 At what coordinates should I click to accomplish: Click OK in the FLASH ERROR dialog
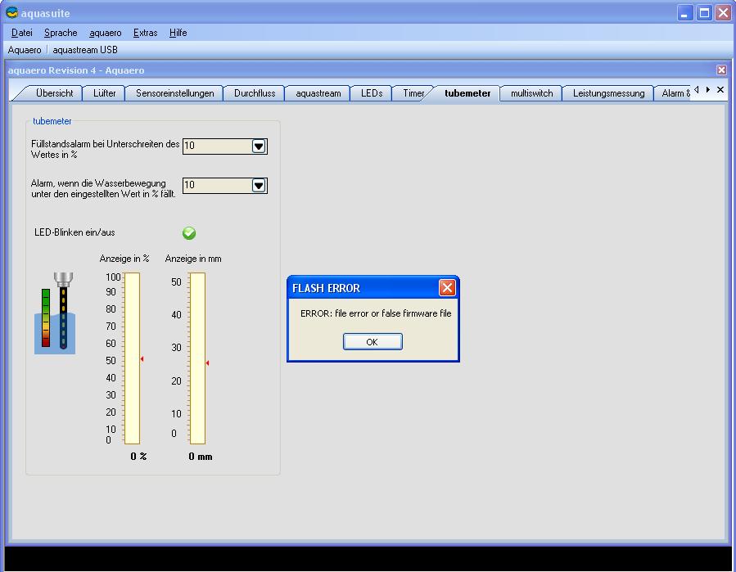coord(373,341)
